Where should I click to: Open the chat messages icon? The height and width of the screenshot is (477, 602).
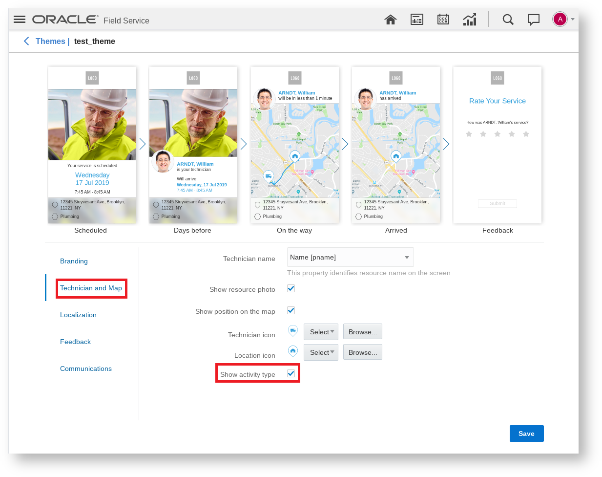tap(534, 20)
